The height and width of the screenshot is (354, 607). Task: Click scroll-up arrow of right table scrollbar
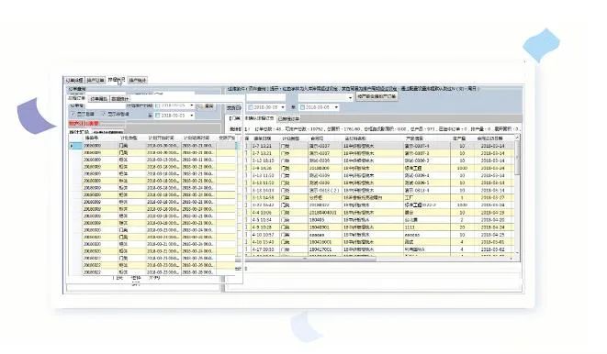pos(517,138)
